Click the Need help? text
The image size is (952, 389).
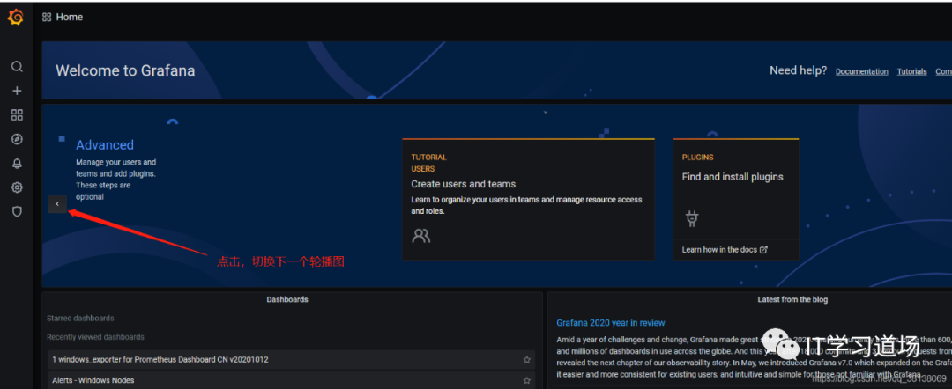tap(798, 70)
